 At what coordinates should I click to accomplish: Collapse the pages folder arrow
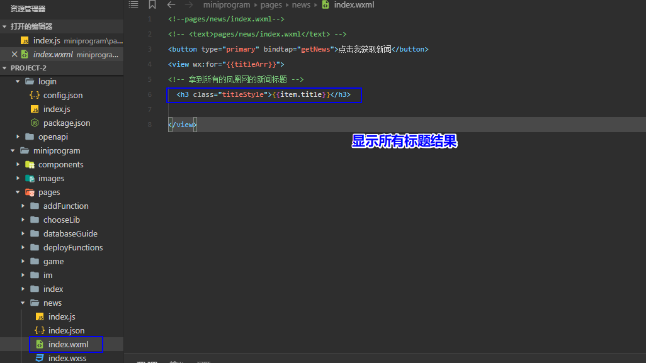point(18,193)
